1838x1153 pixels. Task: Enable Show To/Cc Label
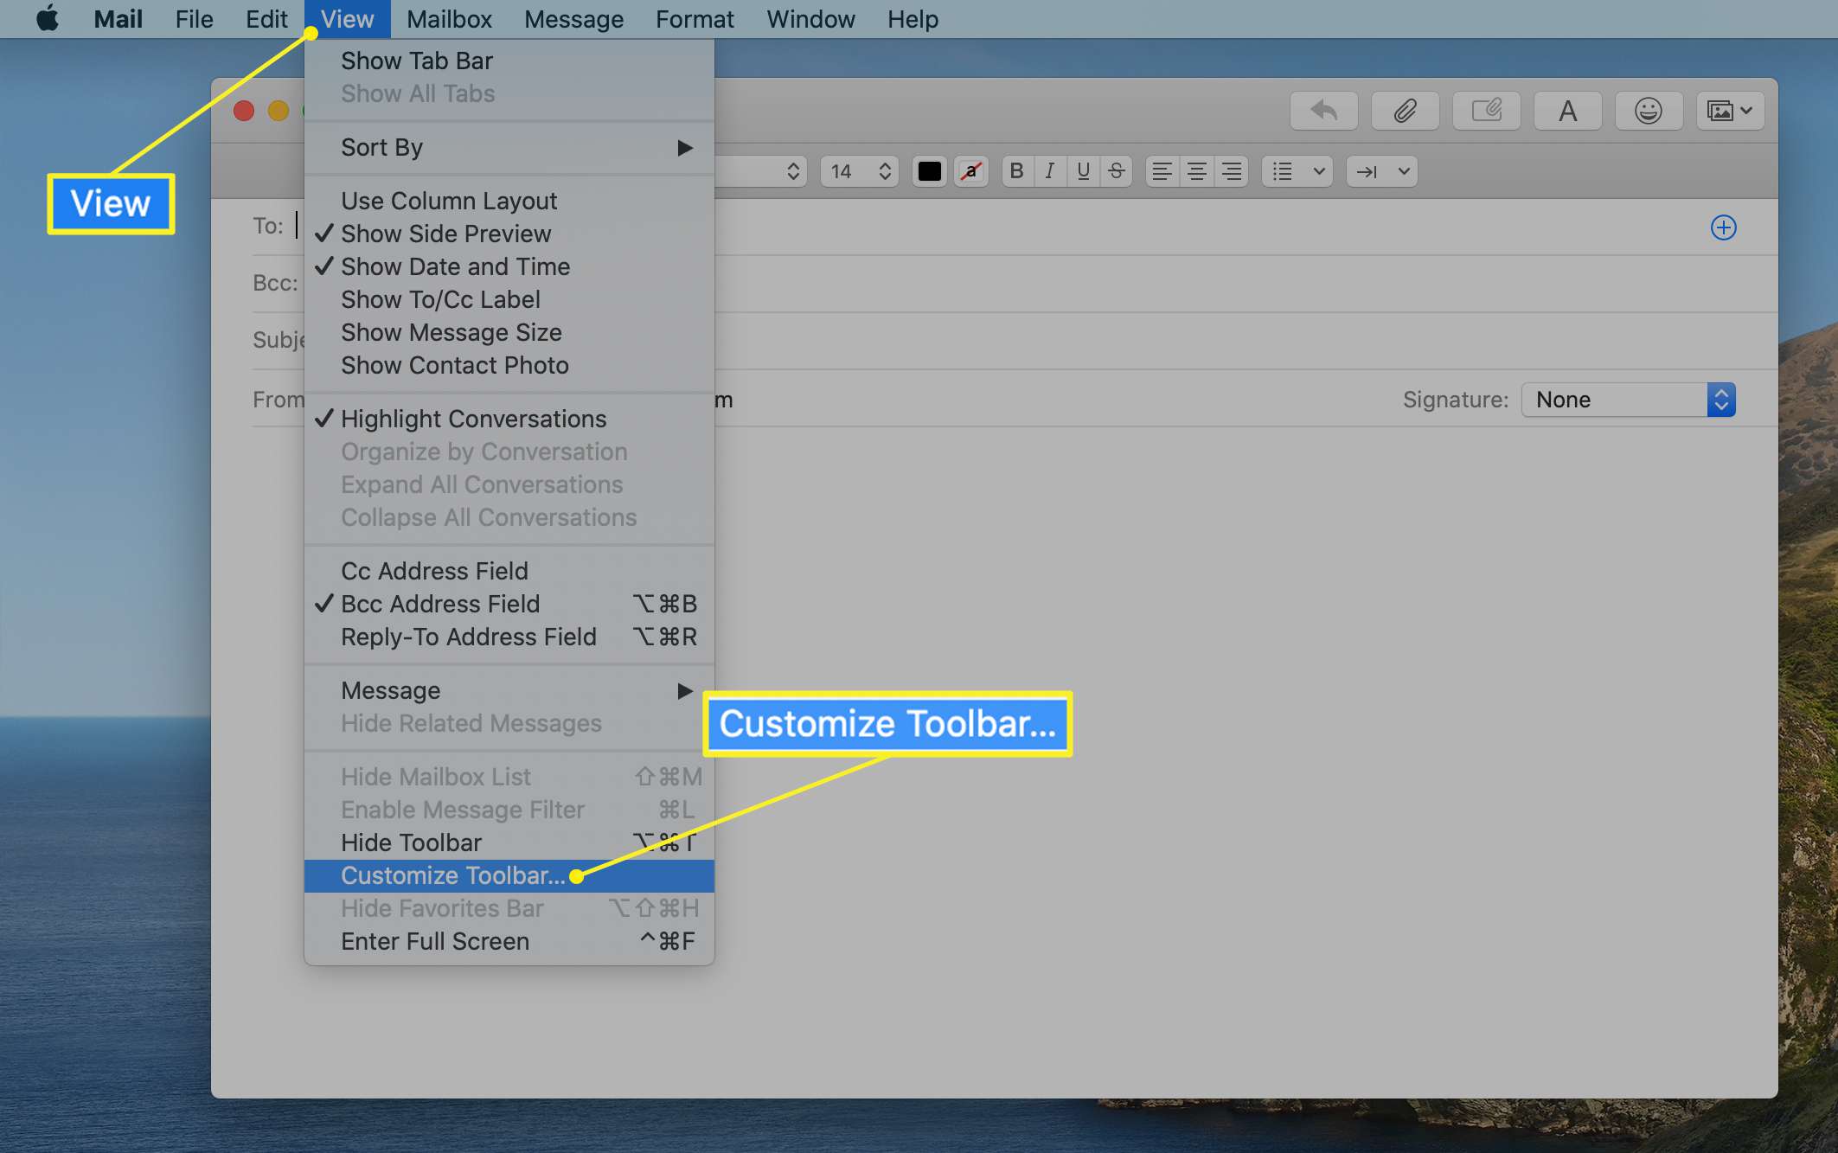509,299
